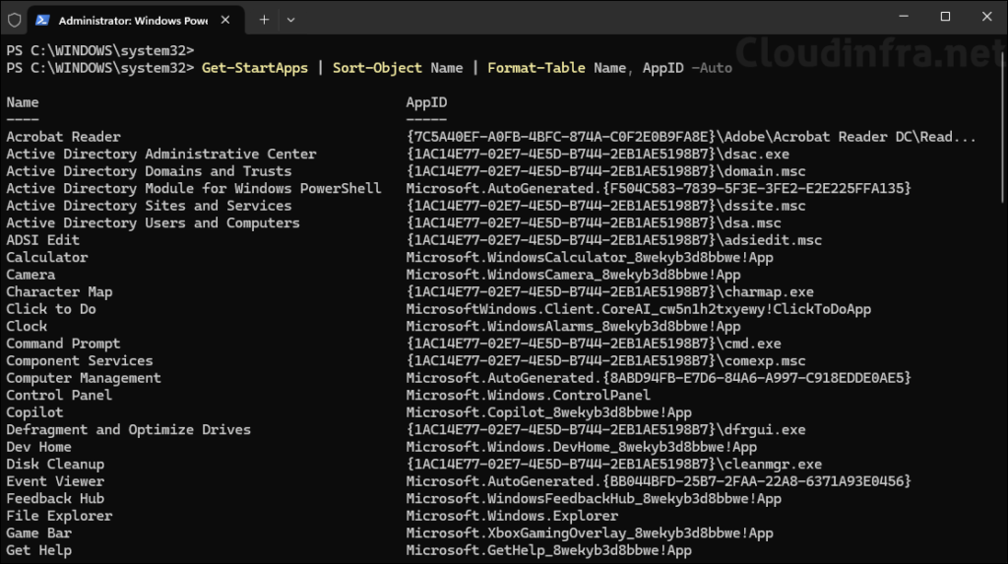Image resolution: width=1008 pixels, height=564 pixels.
Task: Click the Name column header
Action: click(x=23, y=102)
